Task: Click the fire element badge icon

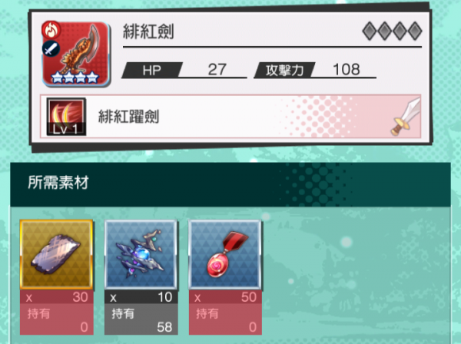Action: tap(51, 30)
